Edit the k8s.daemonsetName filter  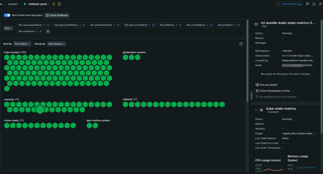click(140, 25)
